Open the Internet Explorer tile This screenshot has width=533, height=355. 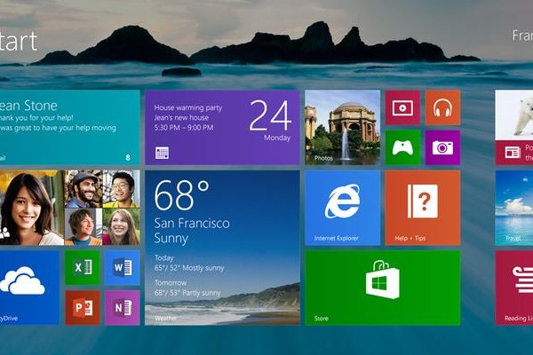[342, 208]
